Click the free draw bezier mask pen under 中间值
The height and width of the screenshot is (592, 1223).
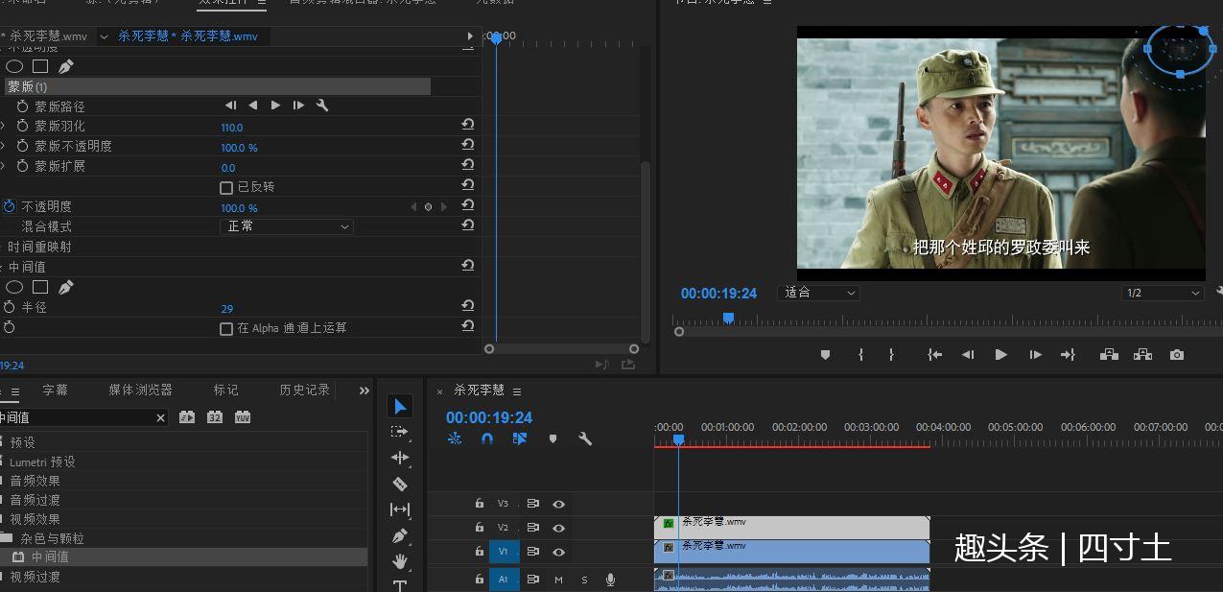pos(65,287)
